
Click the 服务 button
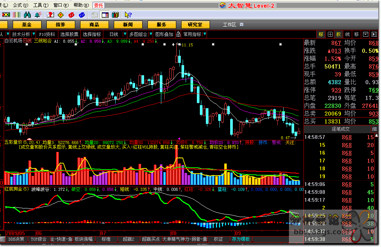[162, 25]
